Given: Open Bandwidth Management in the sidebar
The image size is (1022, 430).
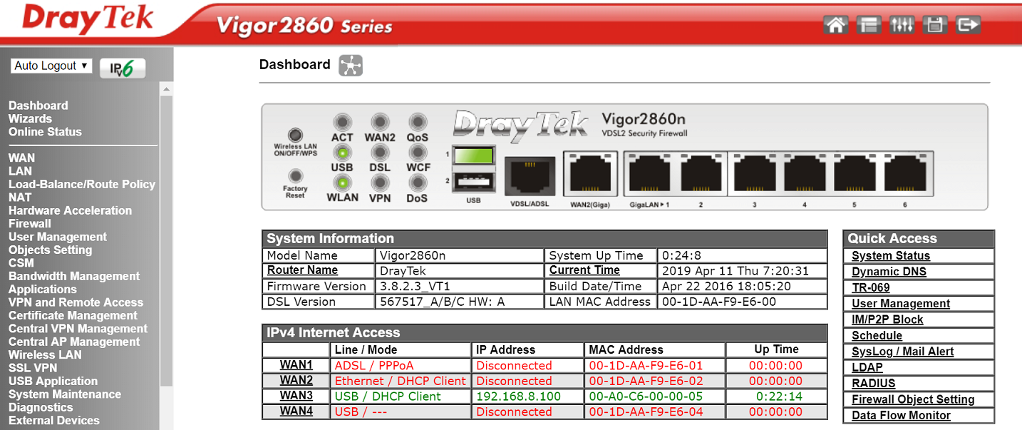Looking at the screenshot, I should pos(74,276).
